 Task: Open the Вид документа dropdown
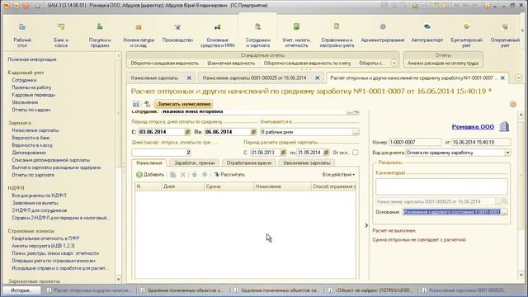[x=507, y=153]
